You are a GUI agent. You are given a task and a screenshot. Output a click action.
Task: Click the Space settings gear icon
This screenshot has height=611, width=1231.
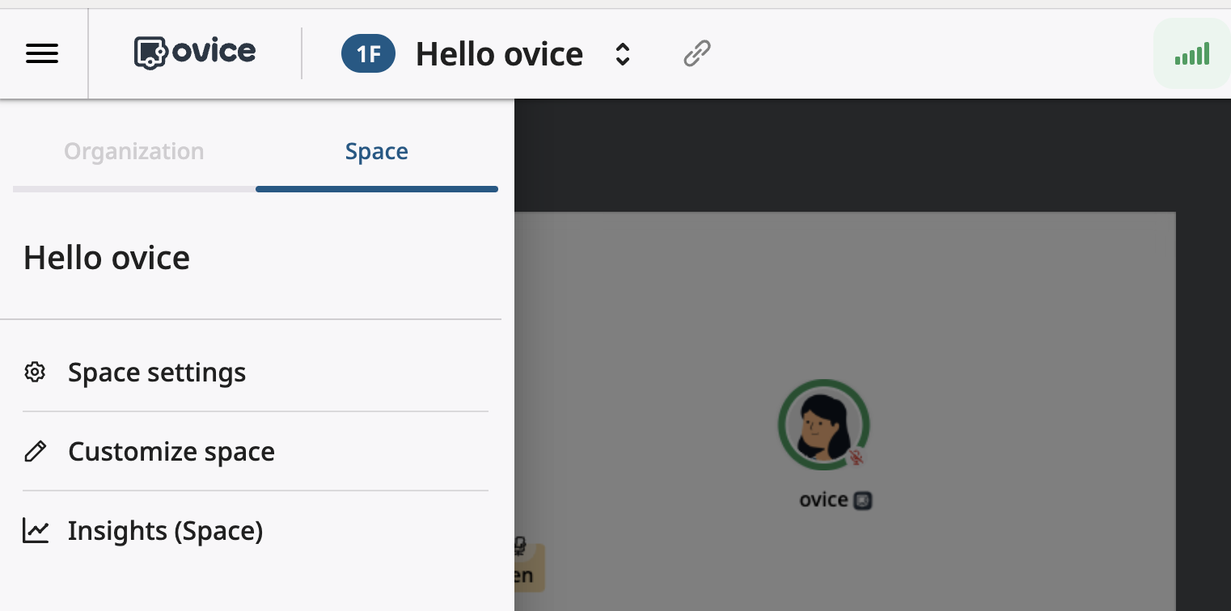(35, 373)
